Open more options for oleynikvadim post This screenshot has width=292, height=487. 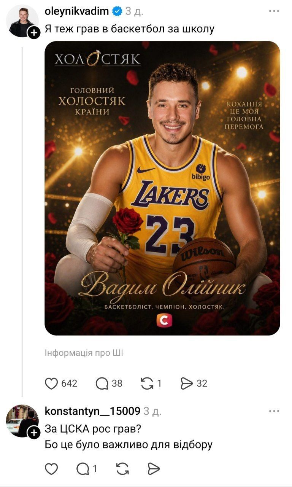click(274, 11)
